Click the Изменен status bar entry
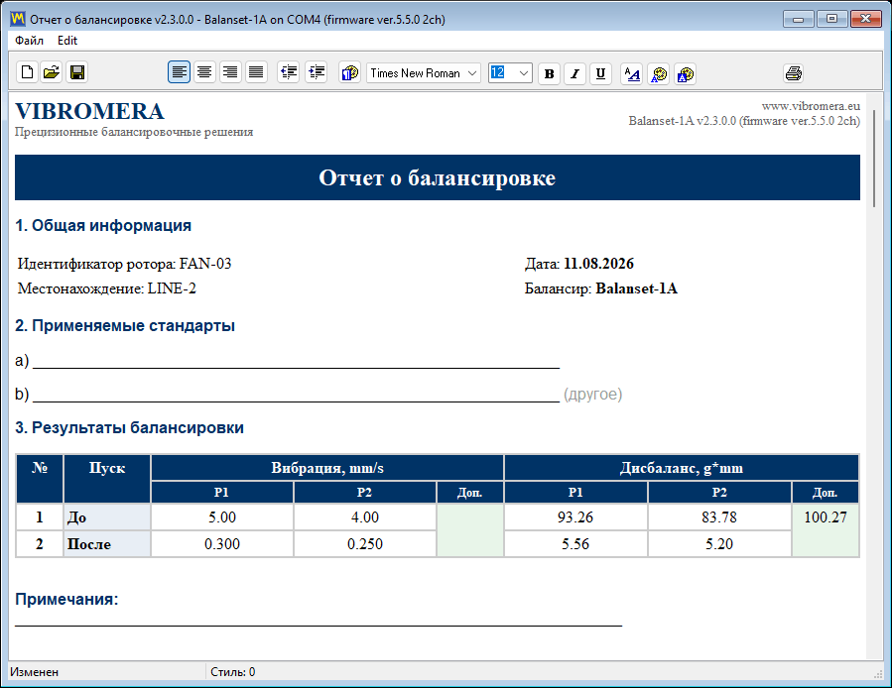The image size is (892, 688). [x=34, y=672]
